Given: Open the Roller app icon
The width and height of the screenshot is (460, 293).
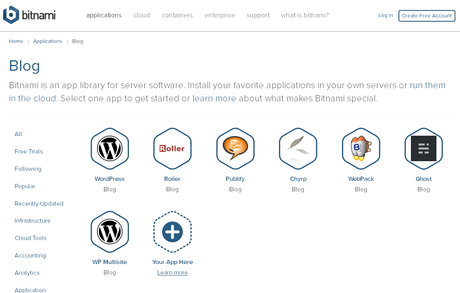Looking at the screenshot, I should [172, 148].
